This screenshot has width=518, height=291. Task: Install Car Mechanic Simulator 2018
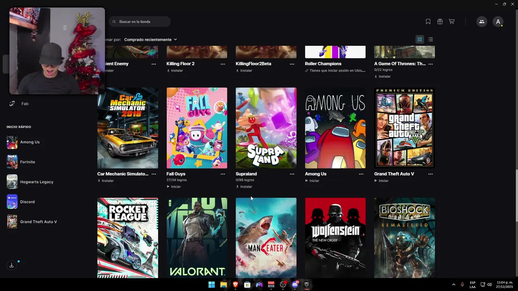[106, 181]
